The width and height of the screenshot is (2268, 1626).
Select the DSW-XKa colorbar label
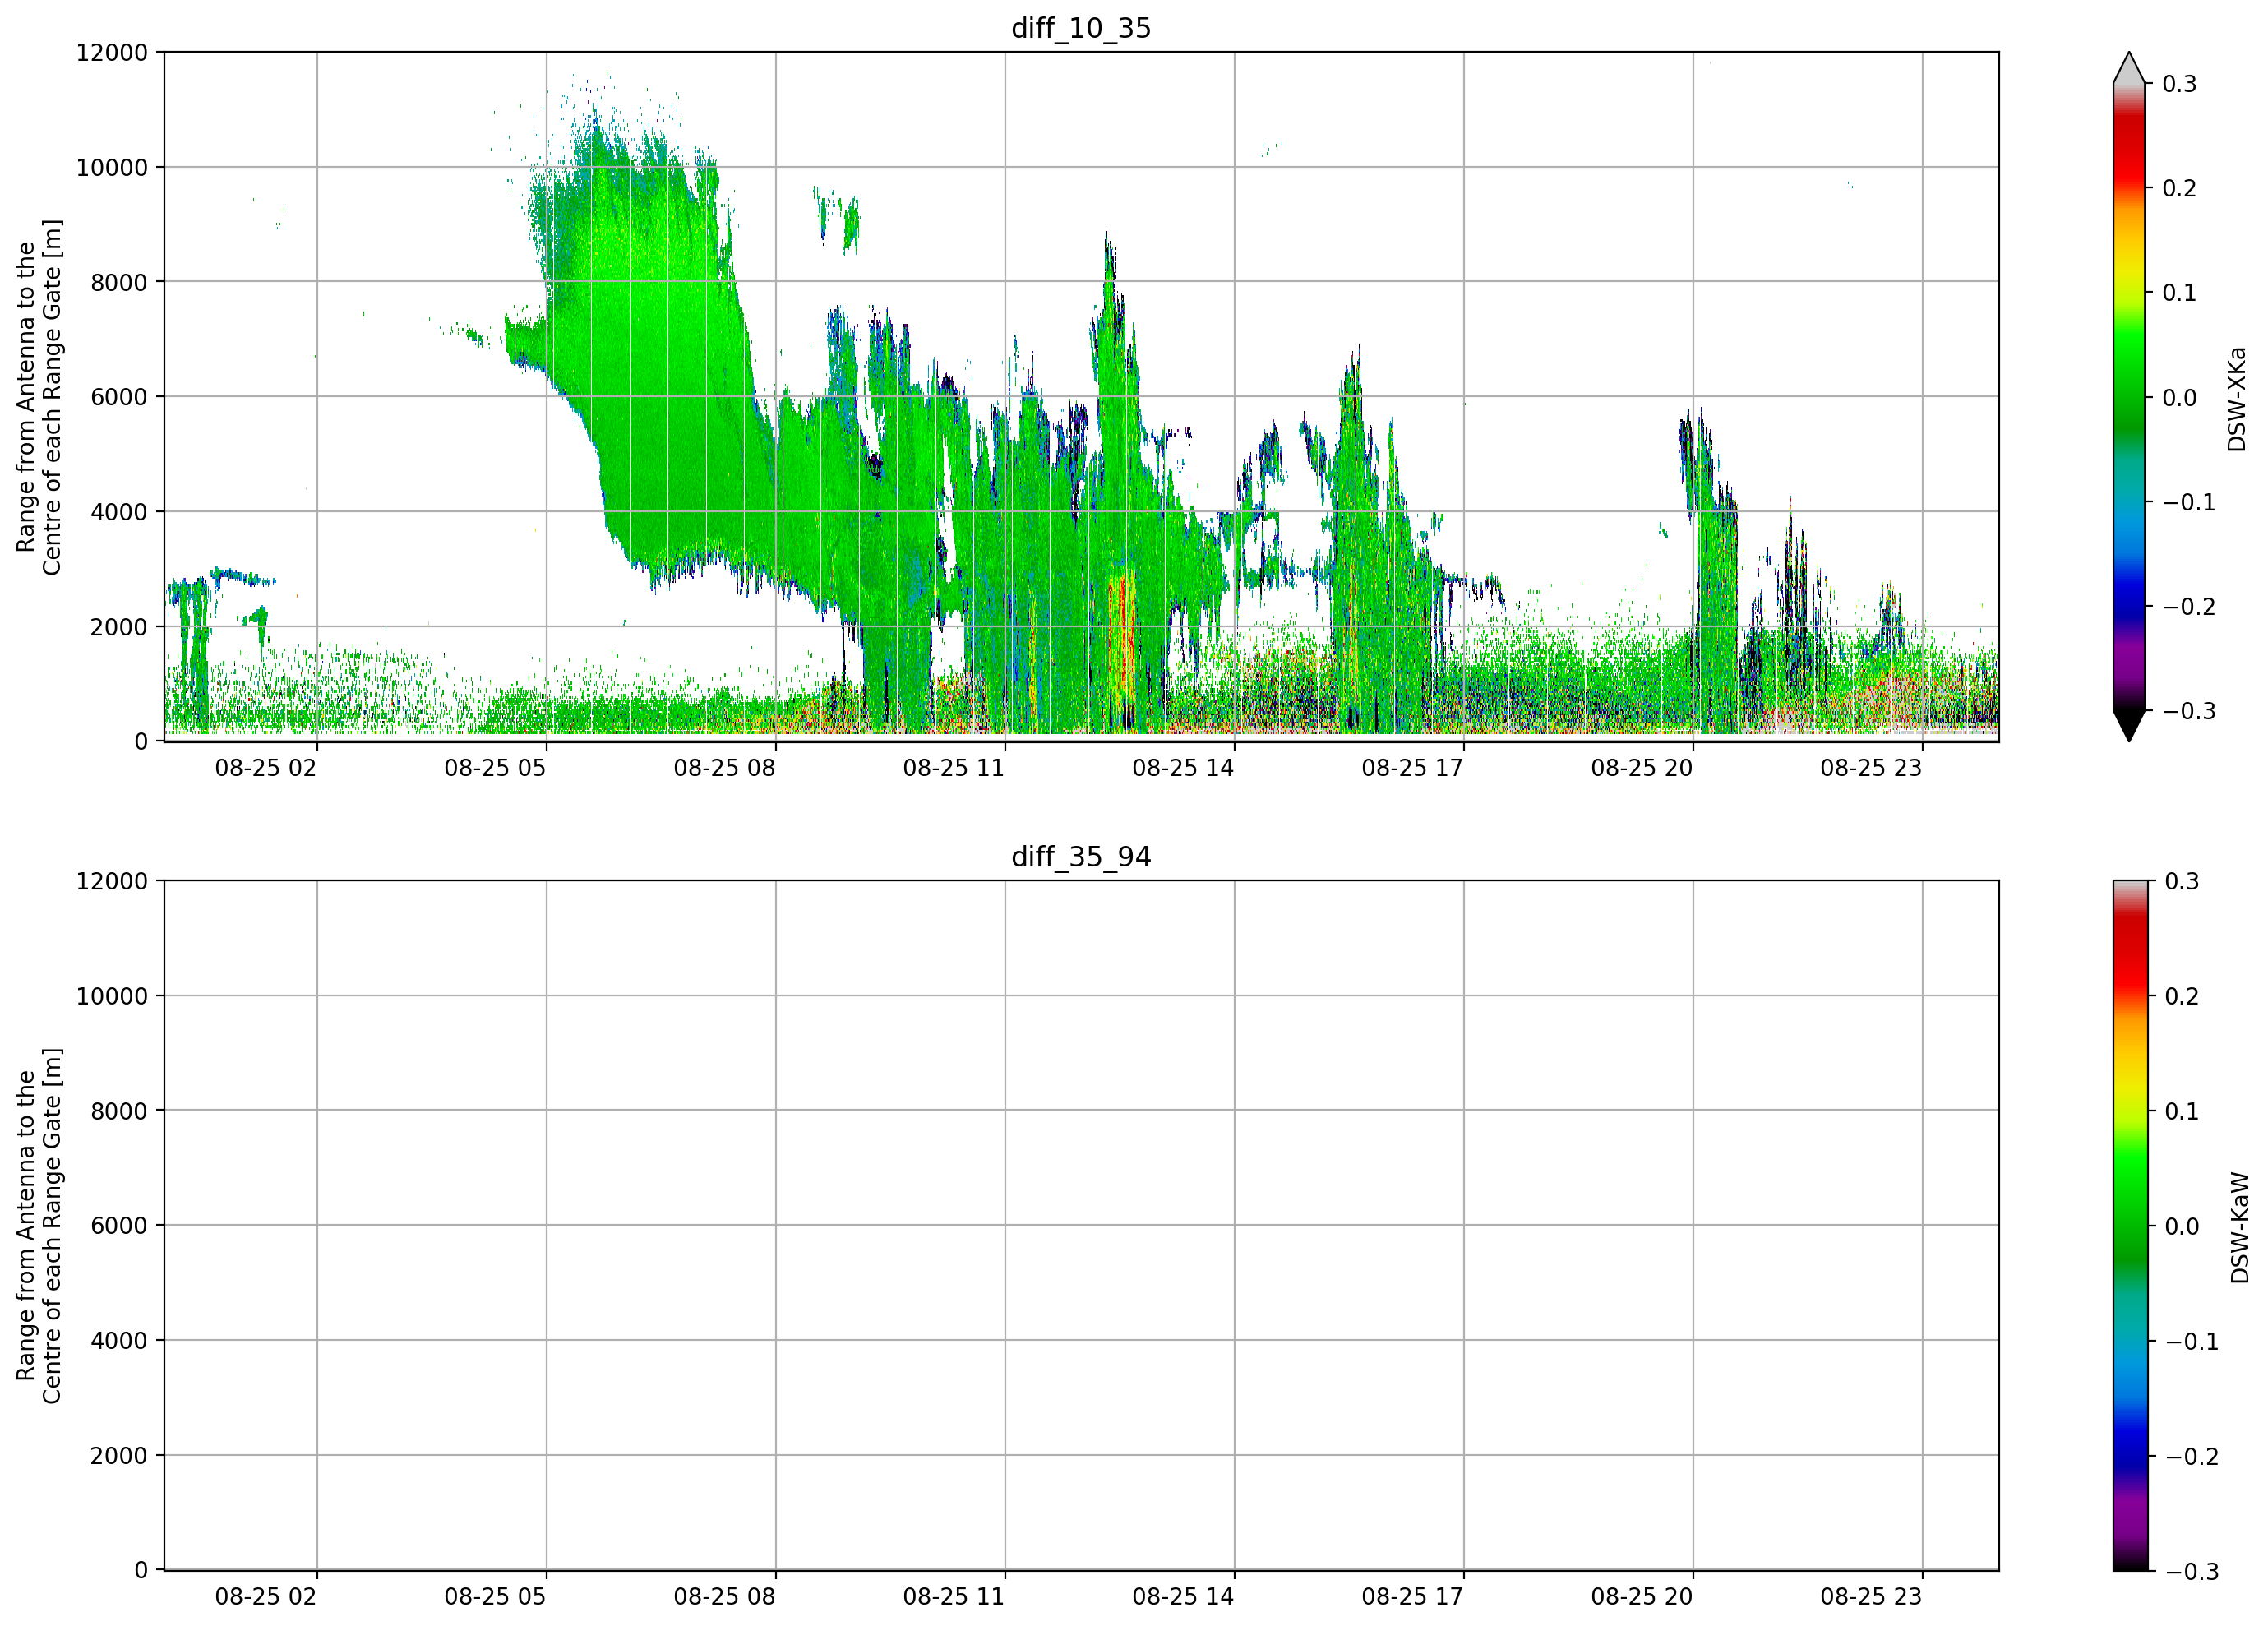click(2237, 398)
